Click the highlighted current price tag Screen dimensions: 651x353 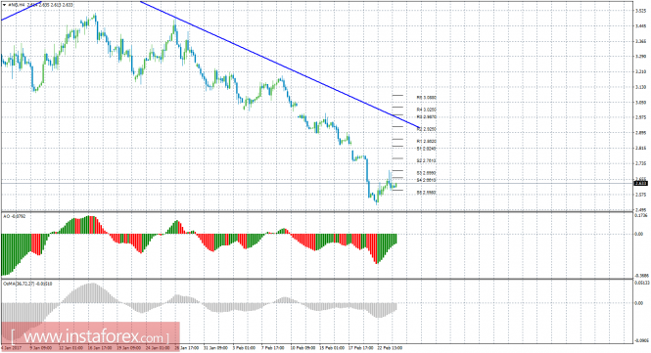tap(640, 183)
